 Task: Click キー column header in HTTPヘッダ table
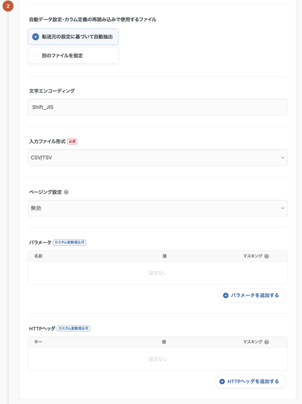tap(38, 342)
